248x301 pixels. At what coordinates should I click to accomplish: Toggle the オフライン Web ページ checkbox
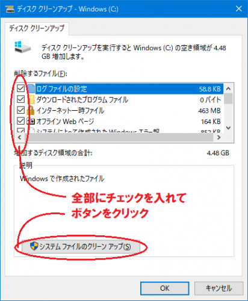point(20,121)
